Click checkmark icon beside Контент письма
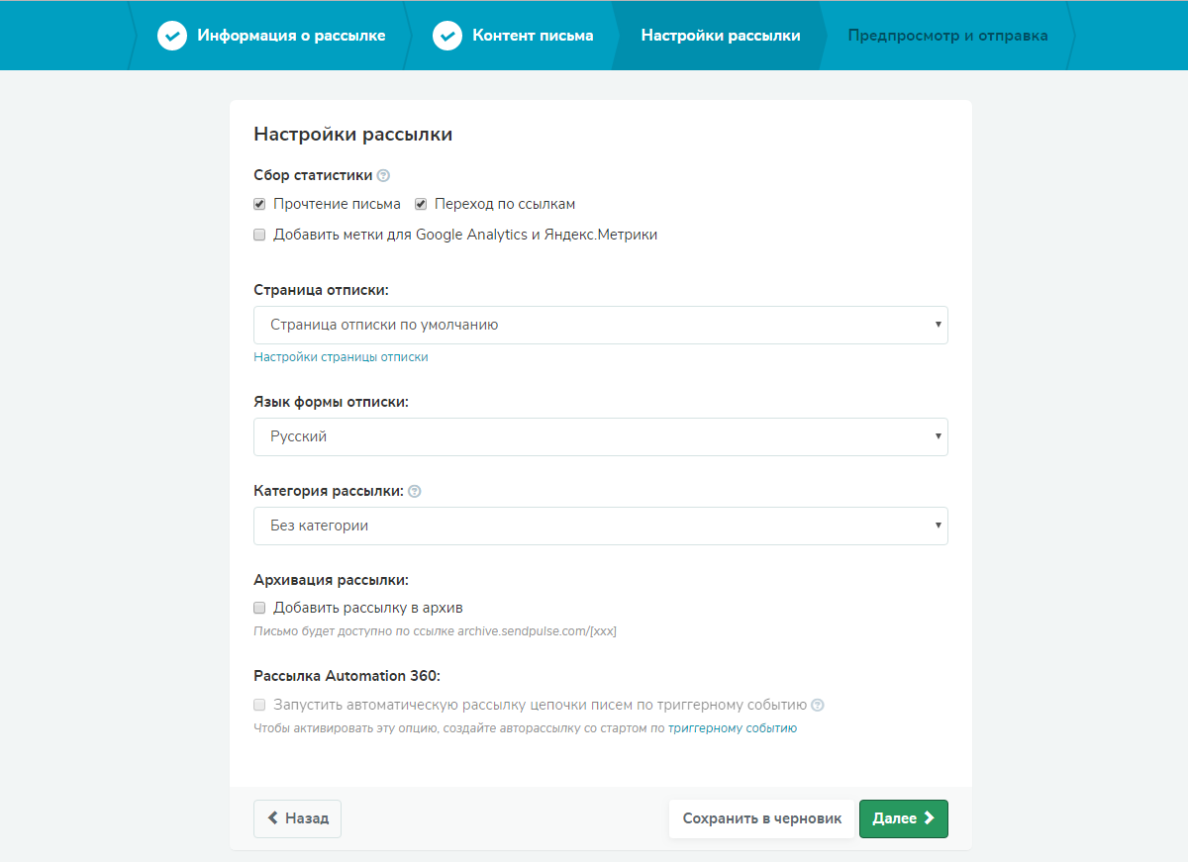This screenshot has height=862, width=1188. tap(447, 37)
